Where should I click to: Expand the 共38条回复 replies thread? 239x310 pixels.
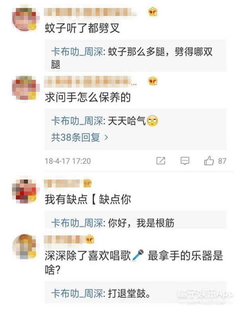coord(80,137)
